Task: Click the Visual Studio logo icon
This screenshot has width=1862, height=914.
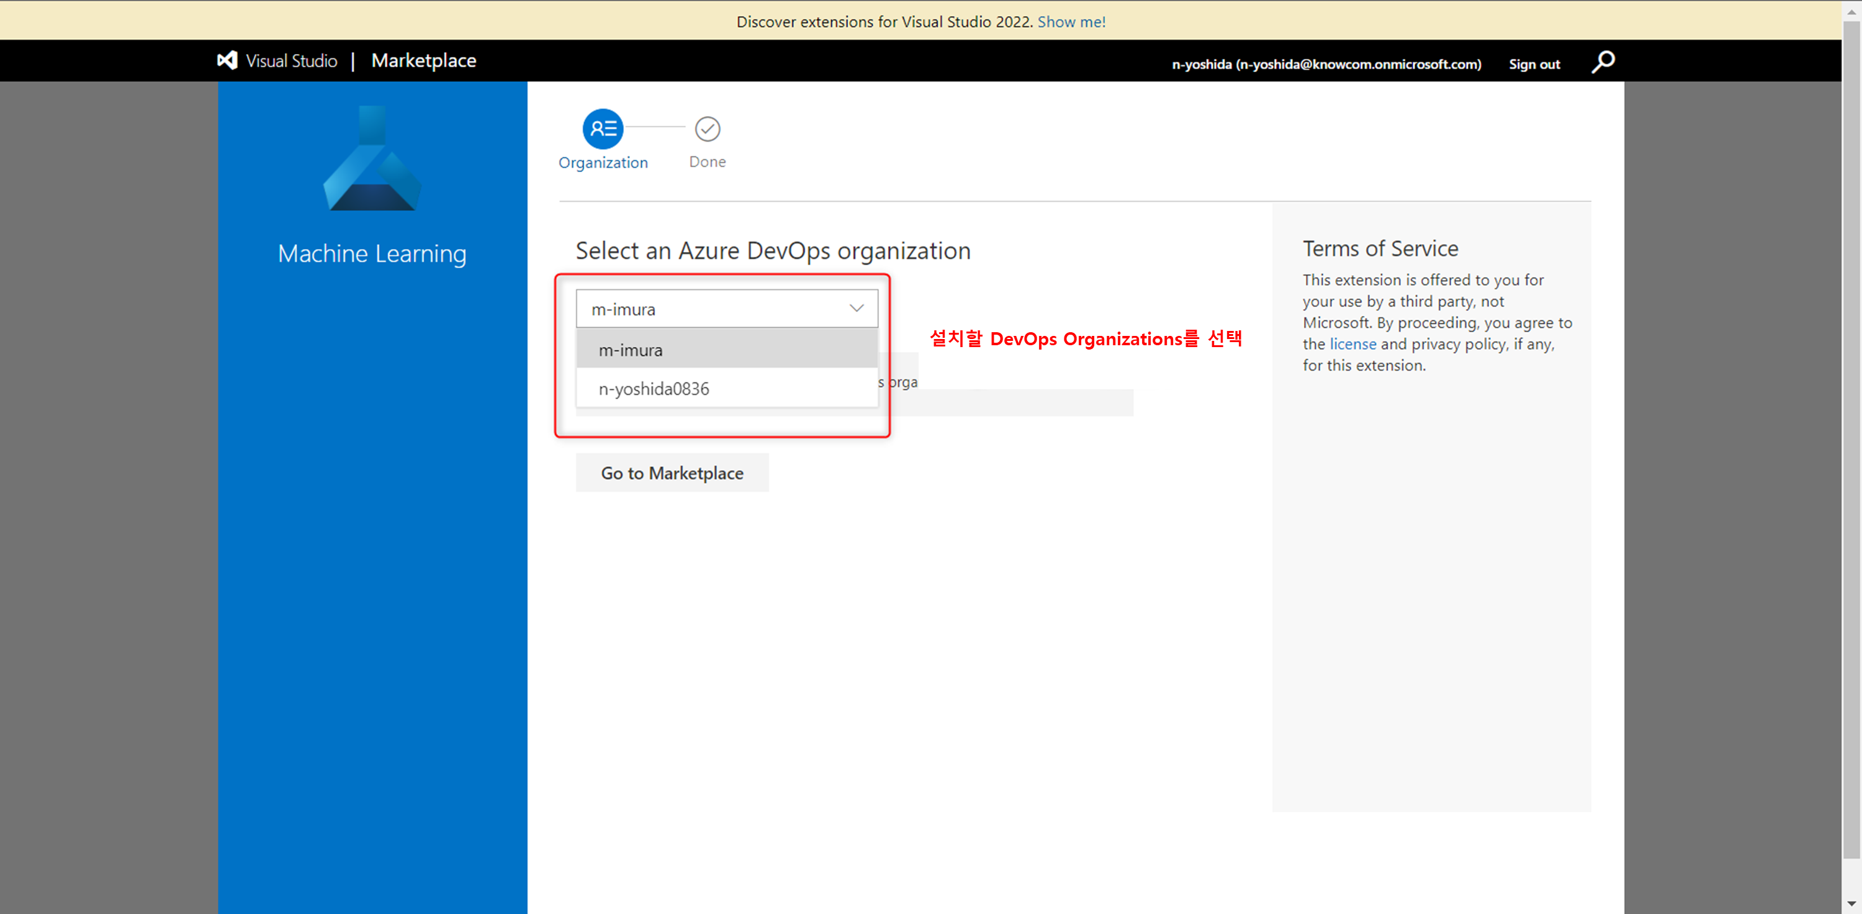Action: 227,61
